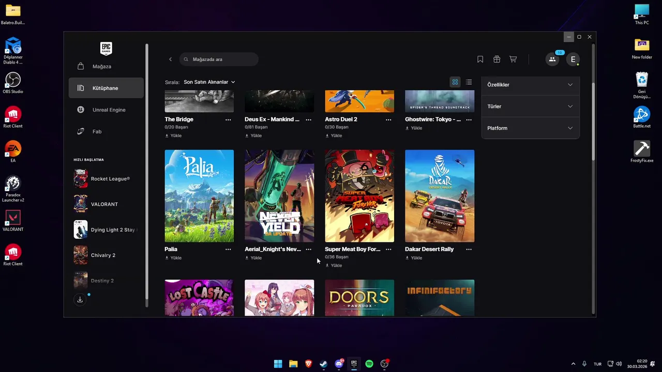Expand the Platform filter section

pyautogui.click(x=530, y=128)
